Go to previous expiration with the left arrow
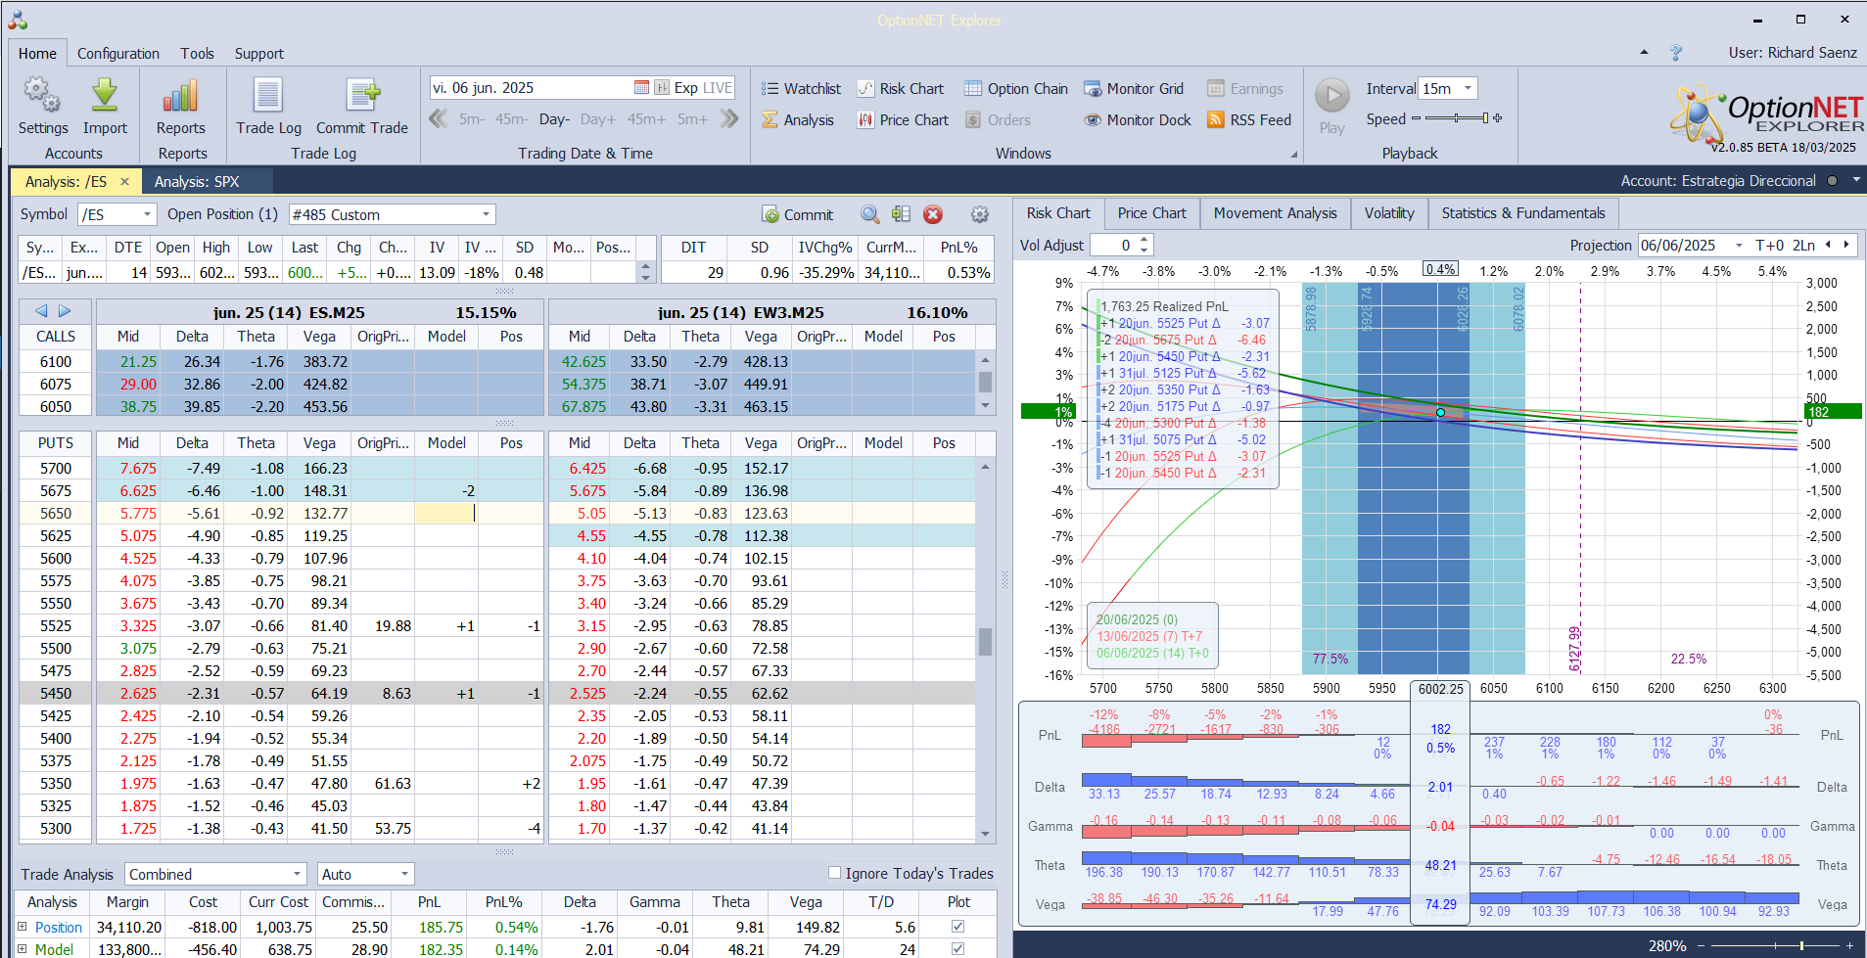 (41, 311)
